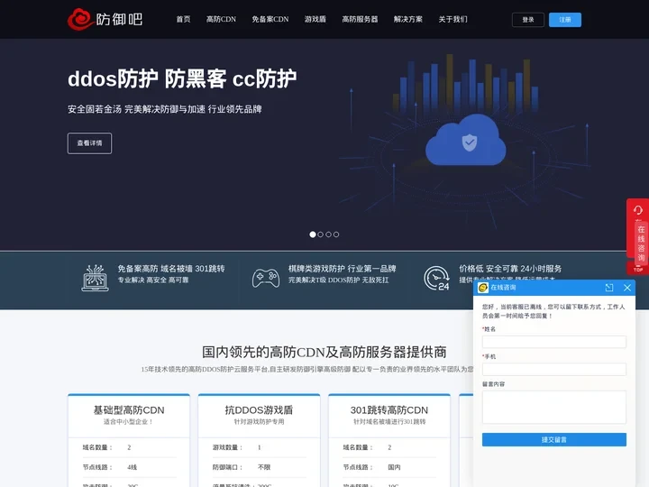The width and height of the screenshot is (649, 487).
Task: Click the 24-hour clock service icon
Action: (x=436, y=279)
